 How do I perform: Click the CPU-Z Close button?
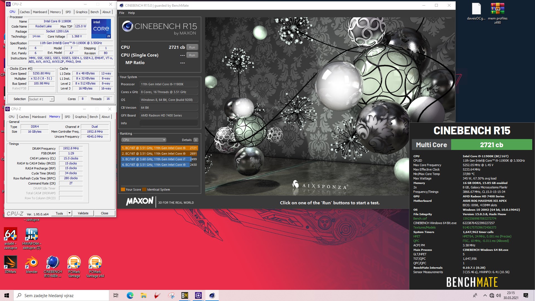click(104, 213)
